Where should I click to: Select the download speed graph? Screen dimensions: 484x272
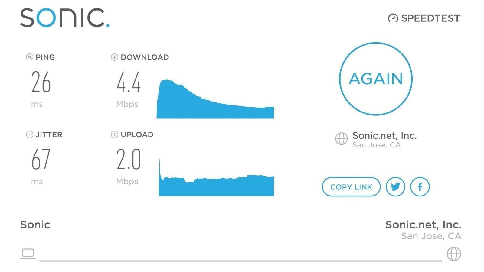215,103
